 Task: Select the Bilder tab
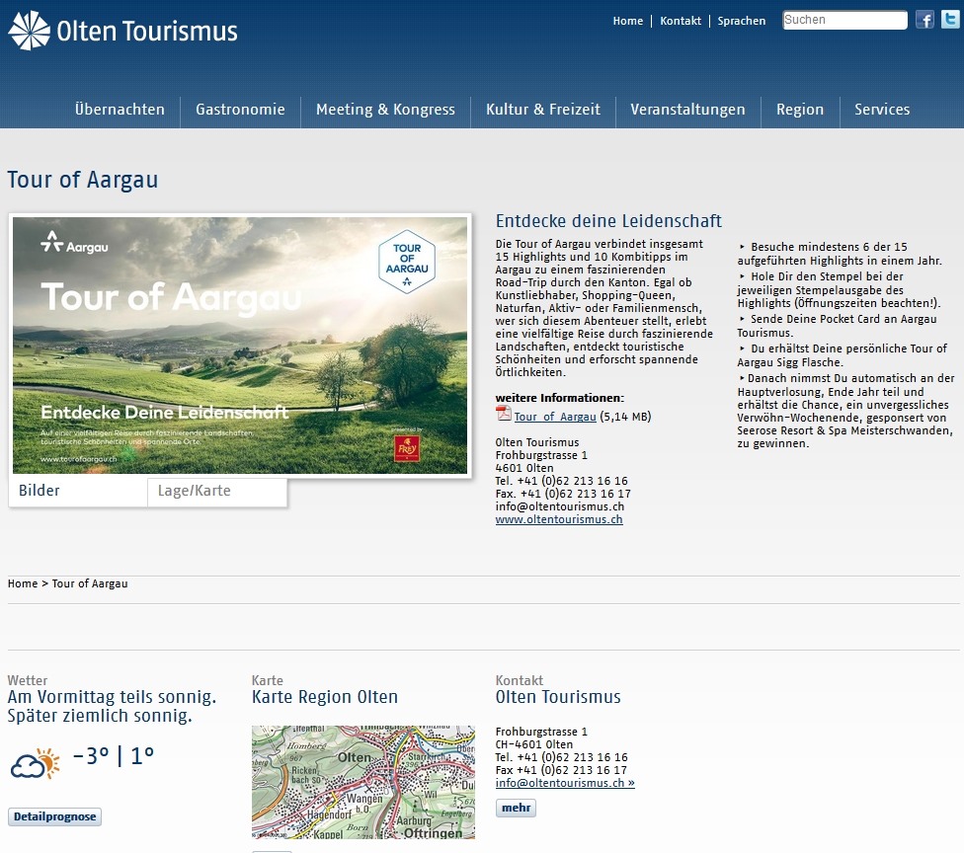click(x=78, y=491)
